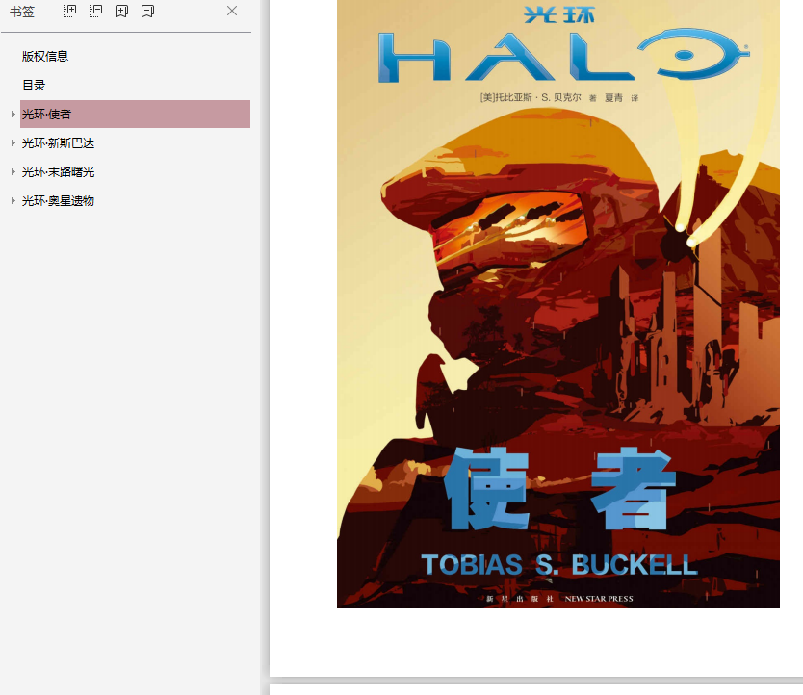Expand the 光环·末路曙光 bookmark tree
Screen dimensions: 803x695
coord(13,172)
